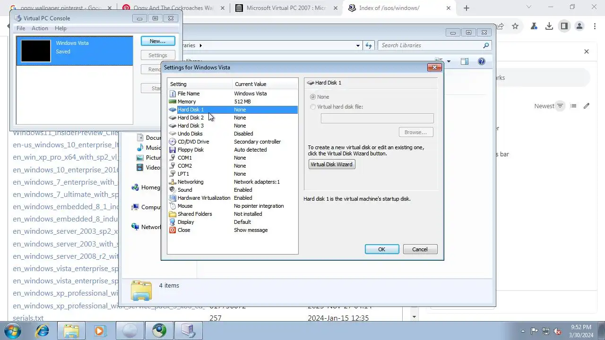Viewport: 605px width, 340px height.
Task: Select the CD/DVD Drive icon
Action: point(173,142)
